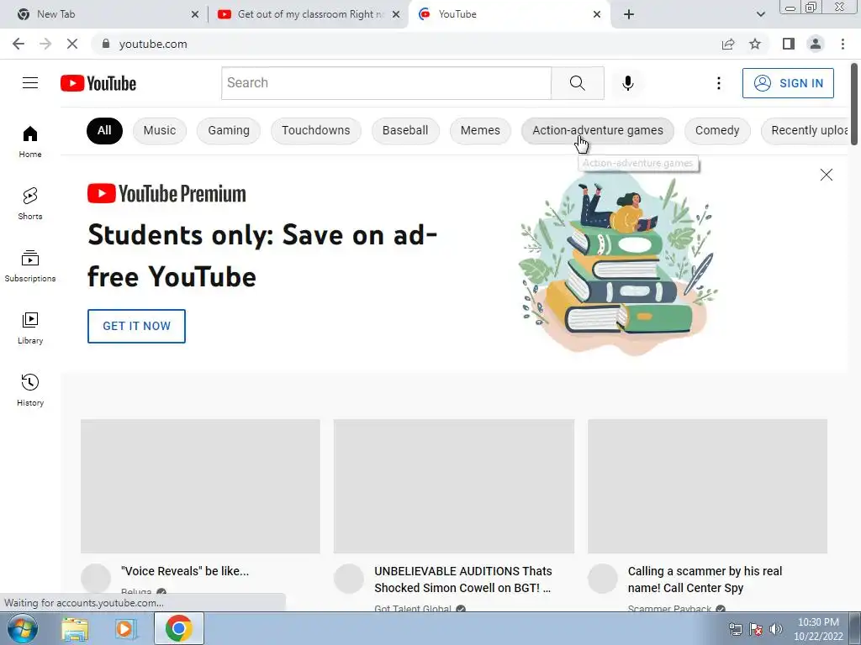Screen dimensions: 861x645
Task: Go to Home in sidebar
Action: click(30, 141)
